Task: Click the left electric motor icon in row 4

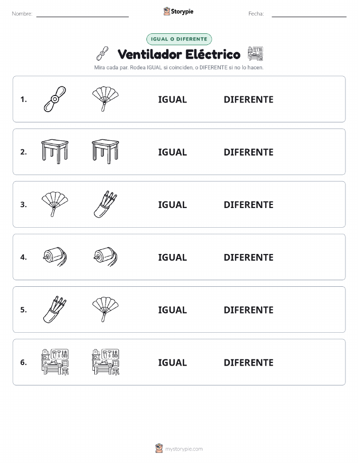Action: point(55,257)
